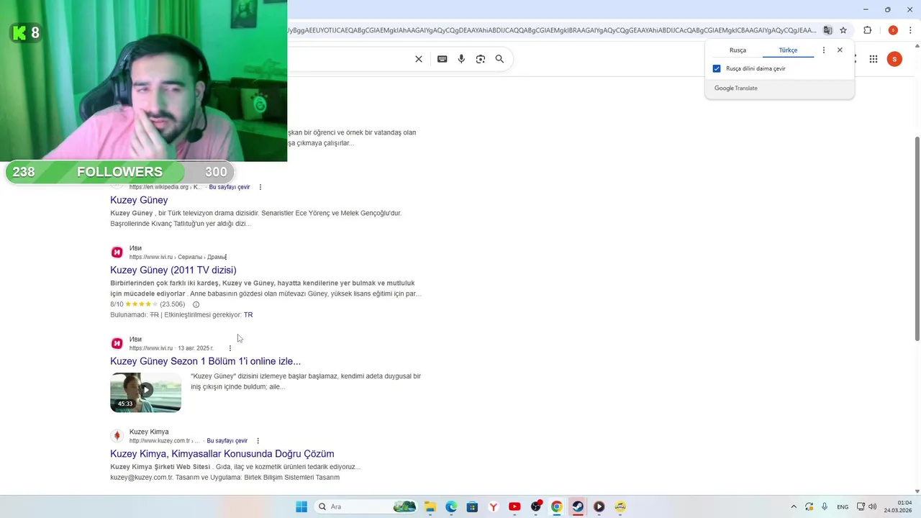Click 'Bu sayfayı çevir' next to kuzey.com.tr
921x518 pixels.
[227, 441]
